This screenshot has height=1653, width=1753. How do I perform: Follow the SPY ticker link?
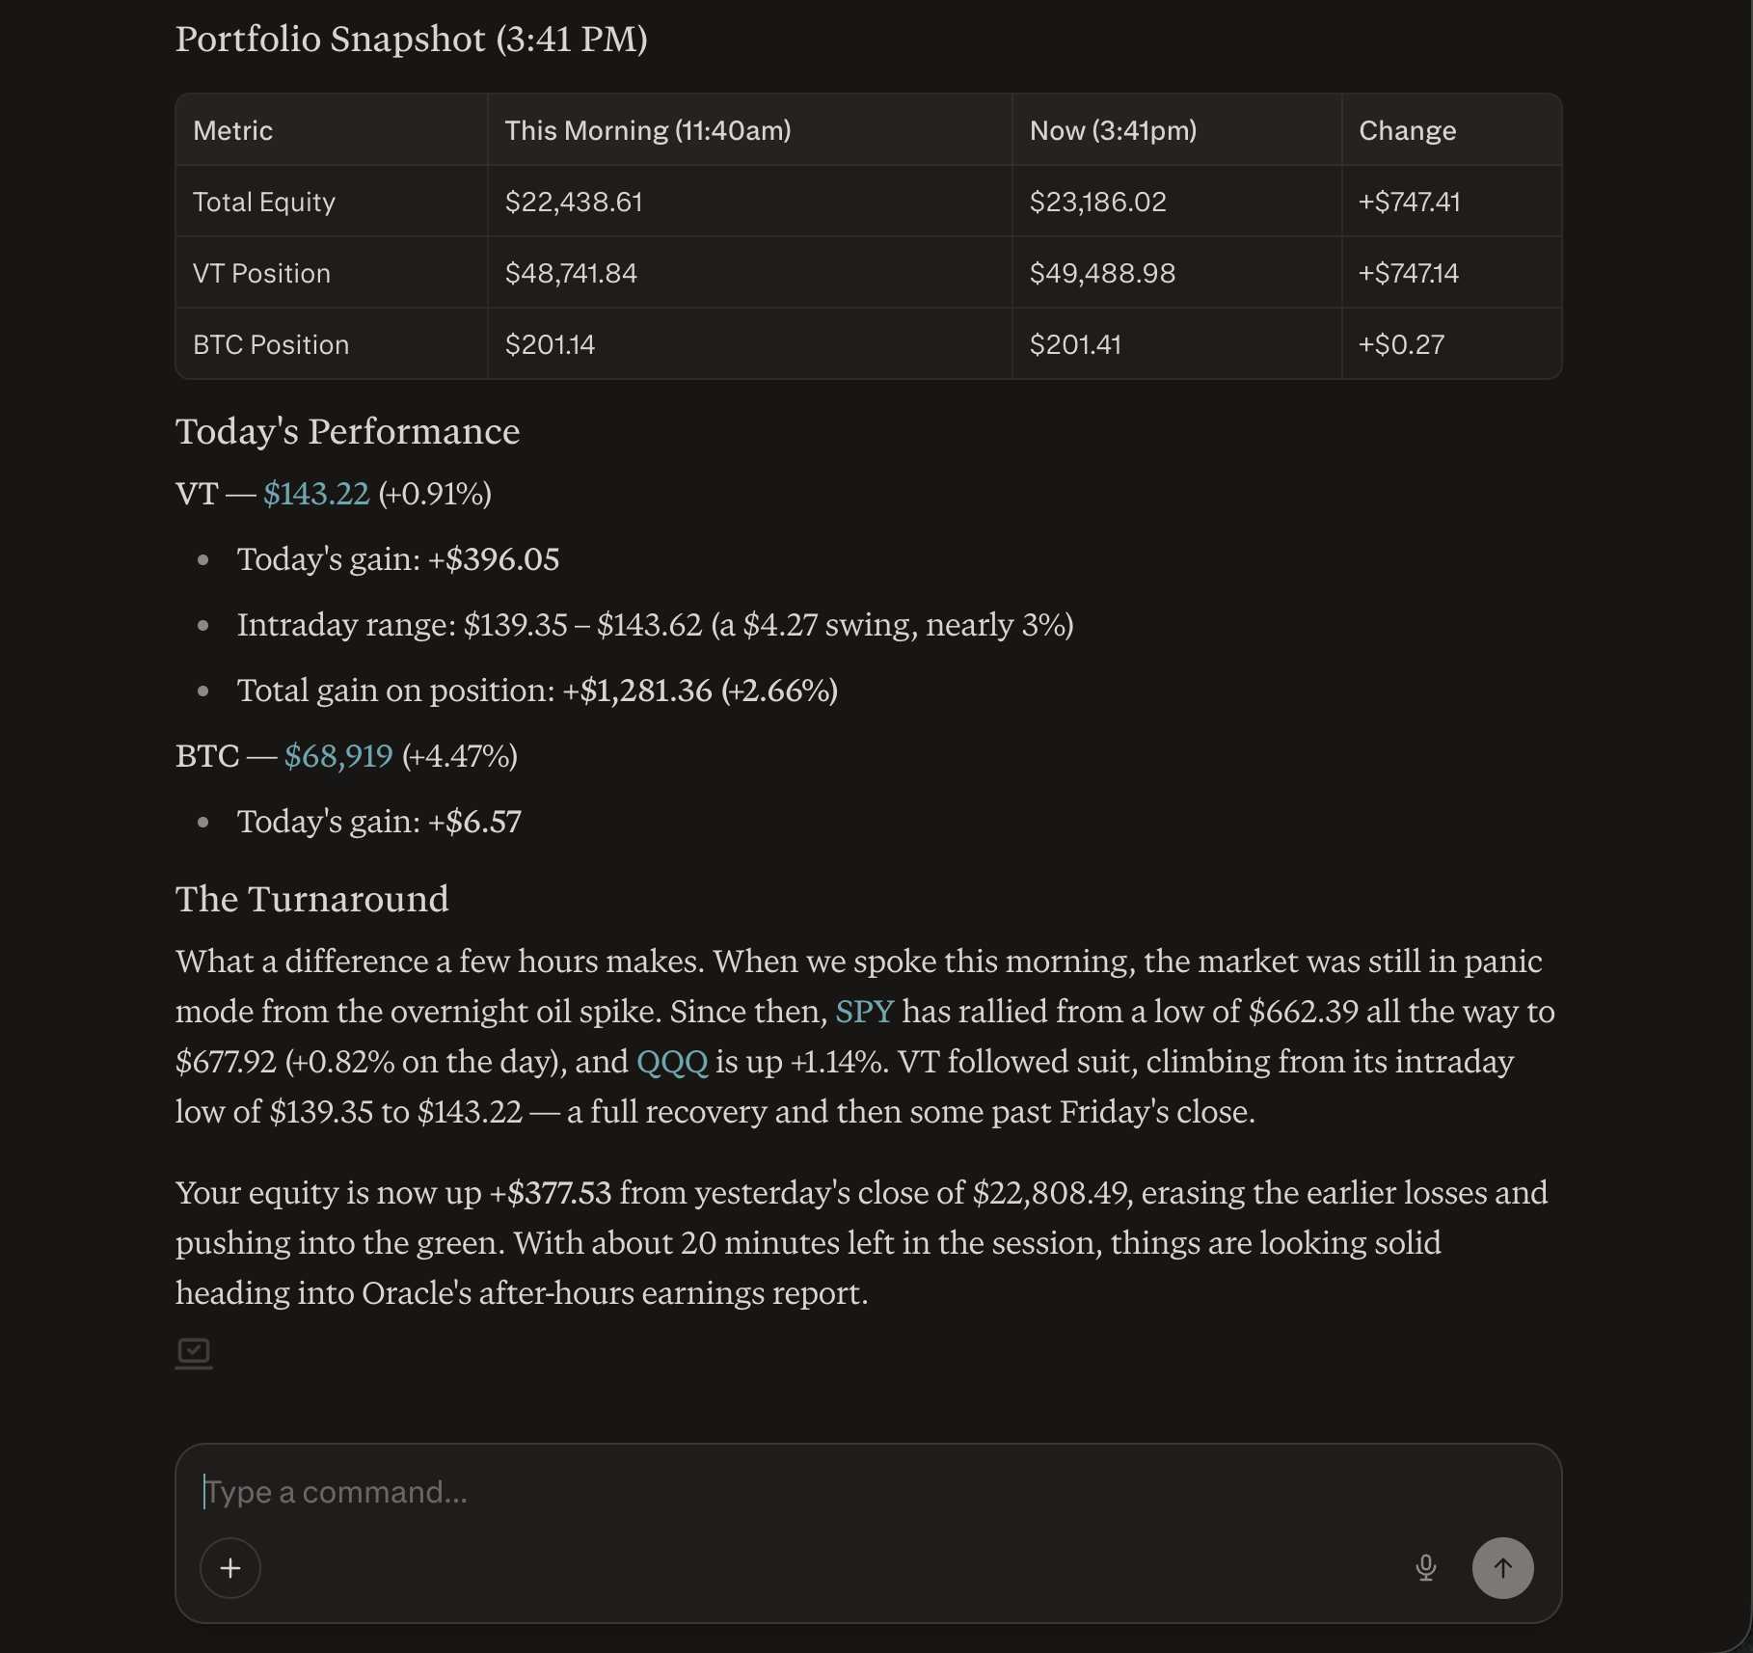(x=864, y=1012)
